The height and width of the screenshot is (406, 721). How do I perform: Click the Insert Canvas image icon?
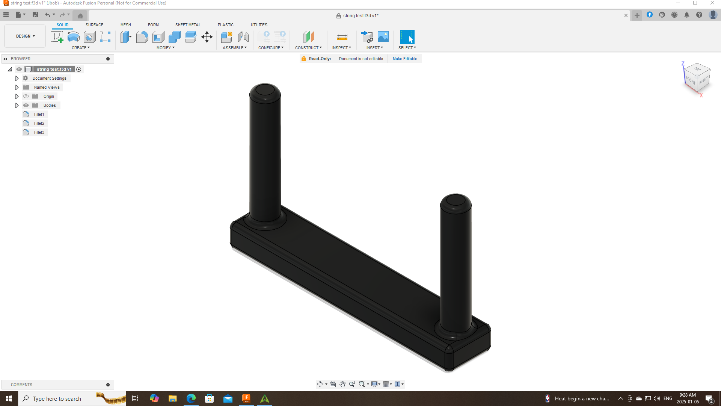click(383, 37)
